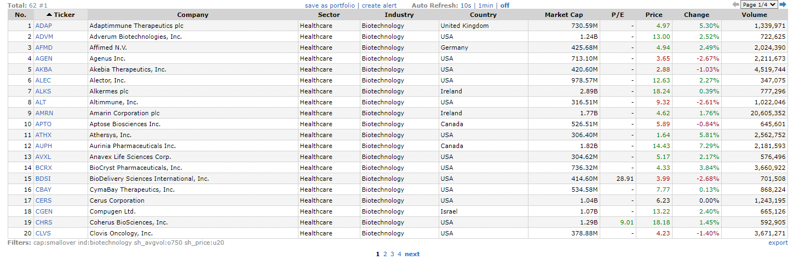Screen dimensions: 793x260
Task: Turn auto refresh off
Action: (504, 5)
